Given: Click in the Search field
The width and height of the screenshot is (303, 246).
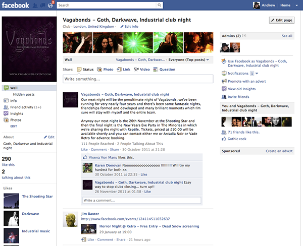Looking at the screenshot, I should tap(106, 5).
